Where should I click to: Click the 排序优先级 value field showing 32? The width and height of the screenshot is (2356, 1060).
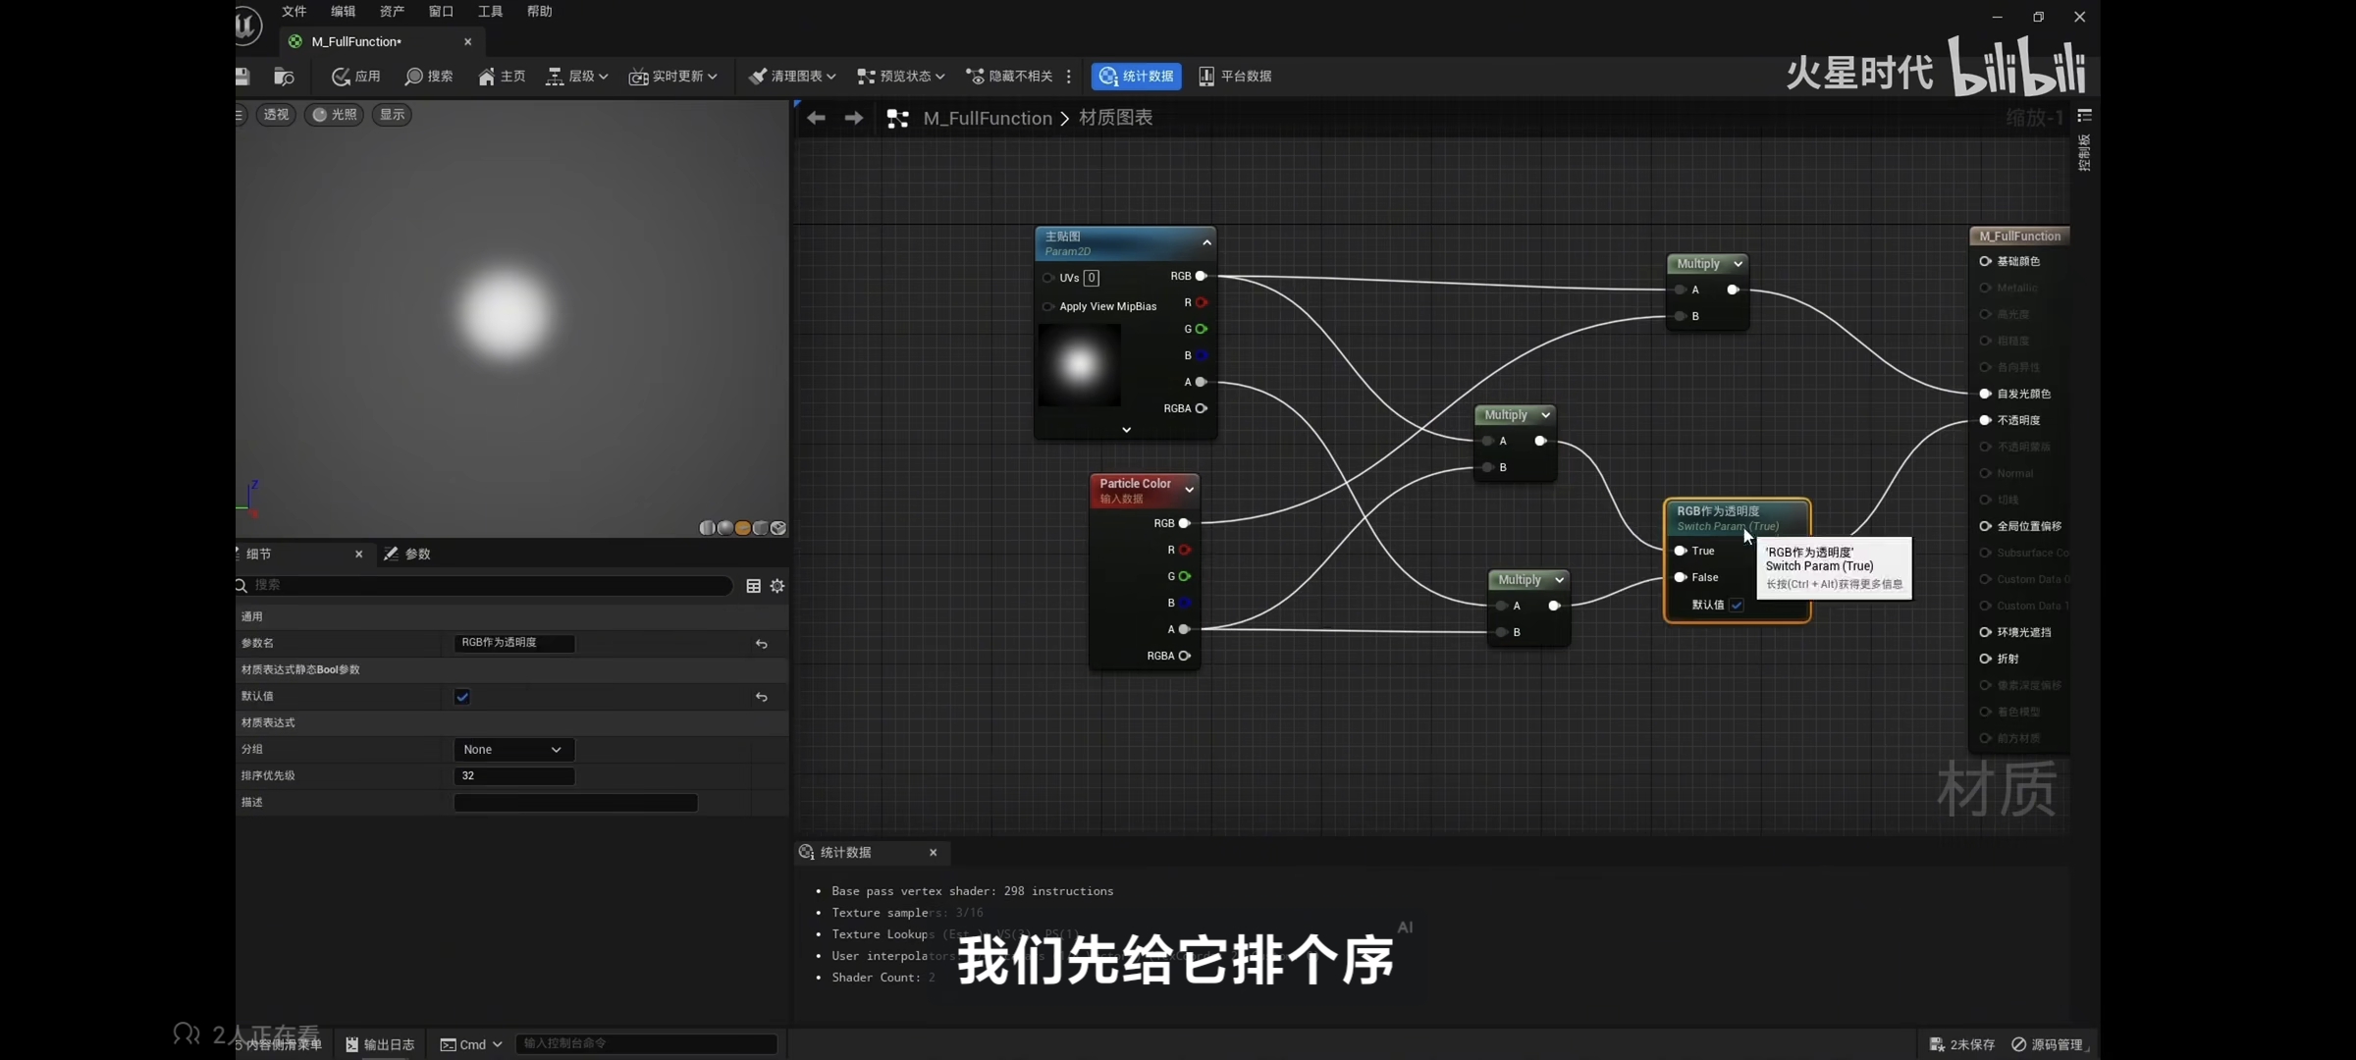[512, 776]
